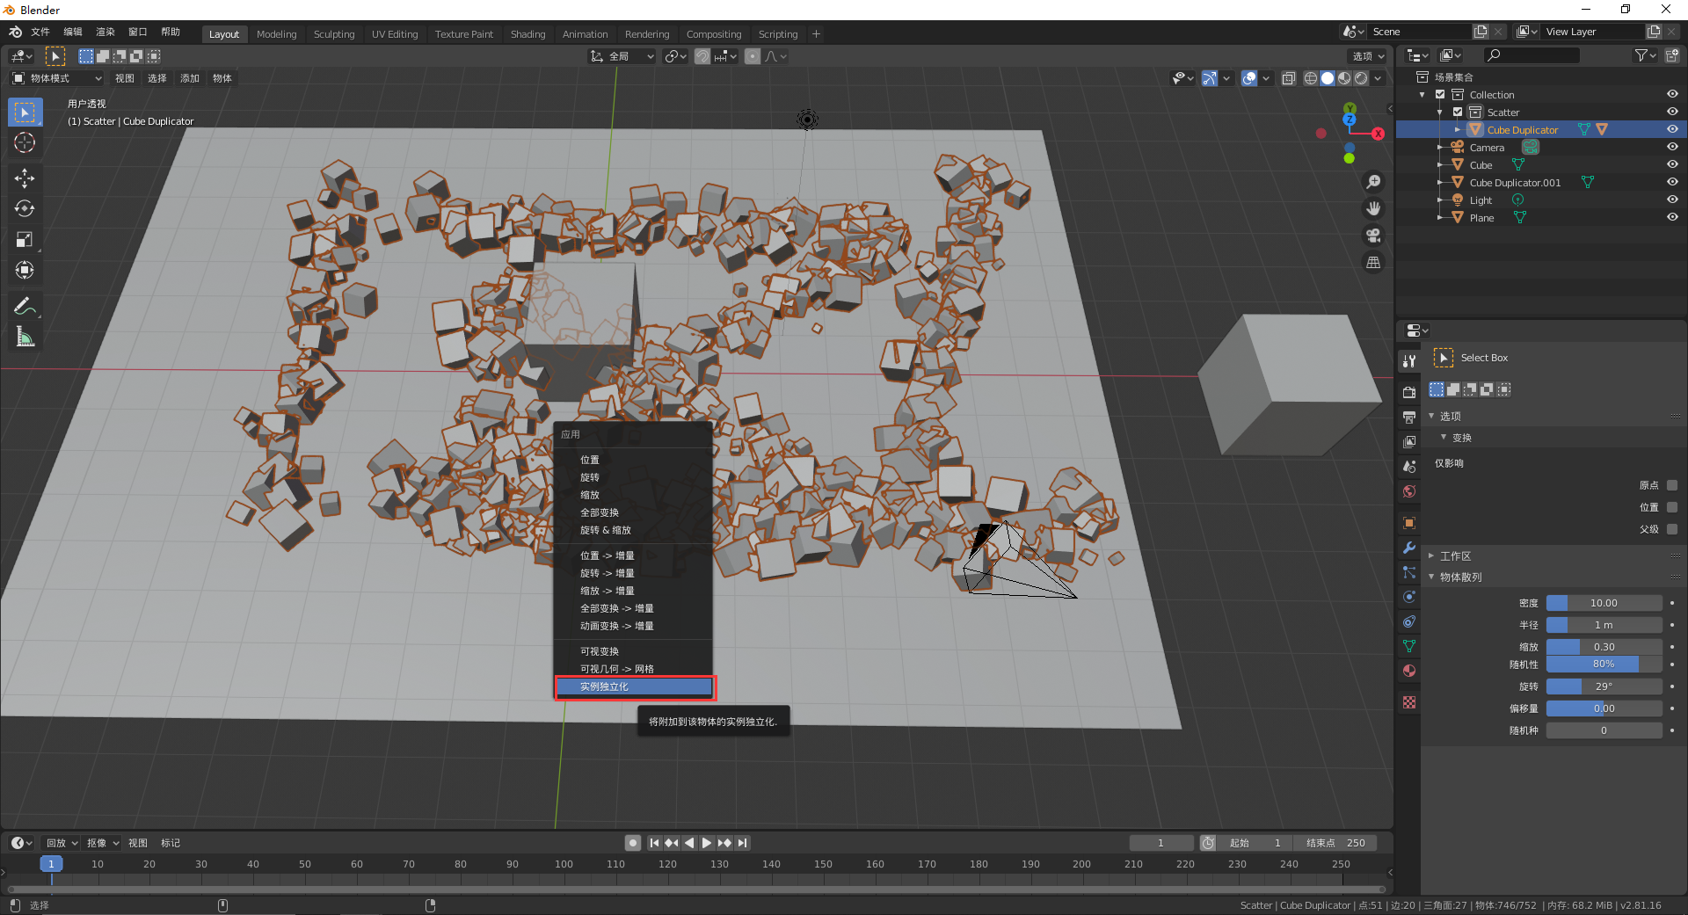Select the 3D Cursor tool
Viewport: 1688px width, 915px height.
(25, 143)
